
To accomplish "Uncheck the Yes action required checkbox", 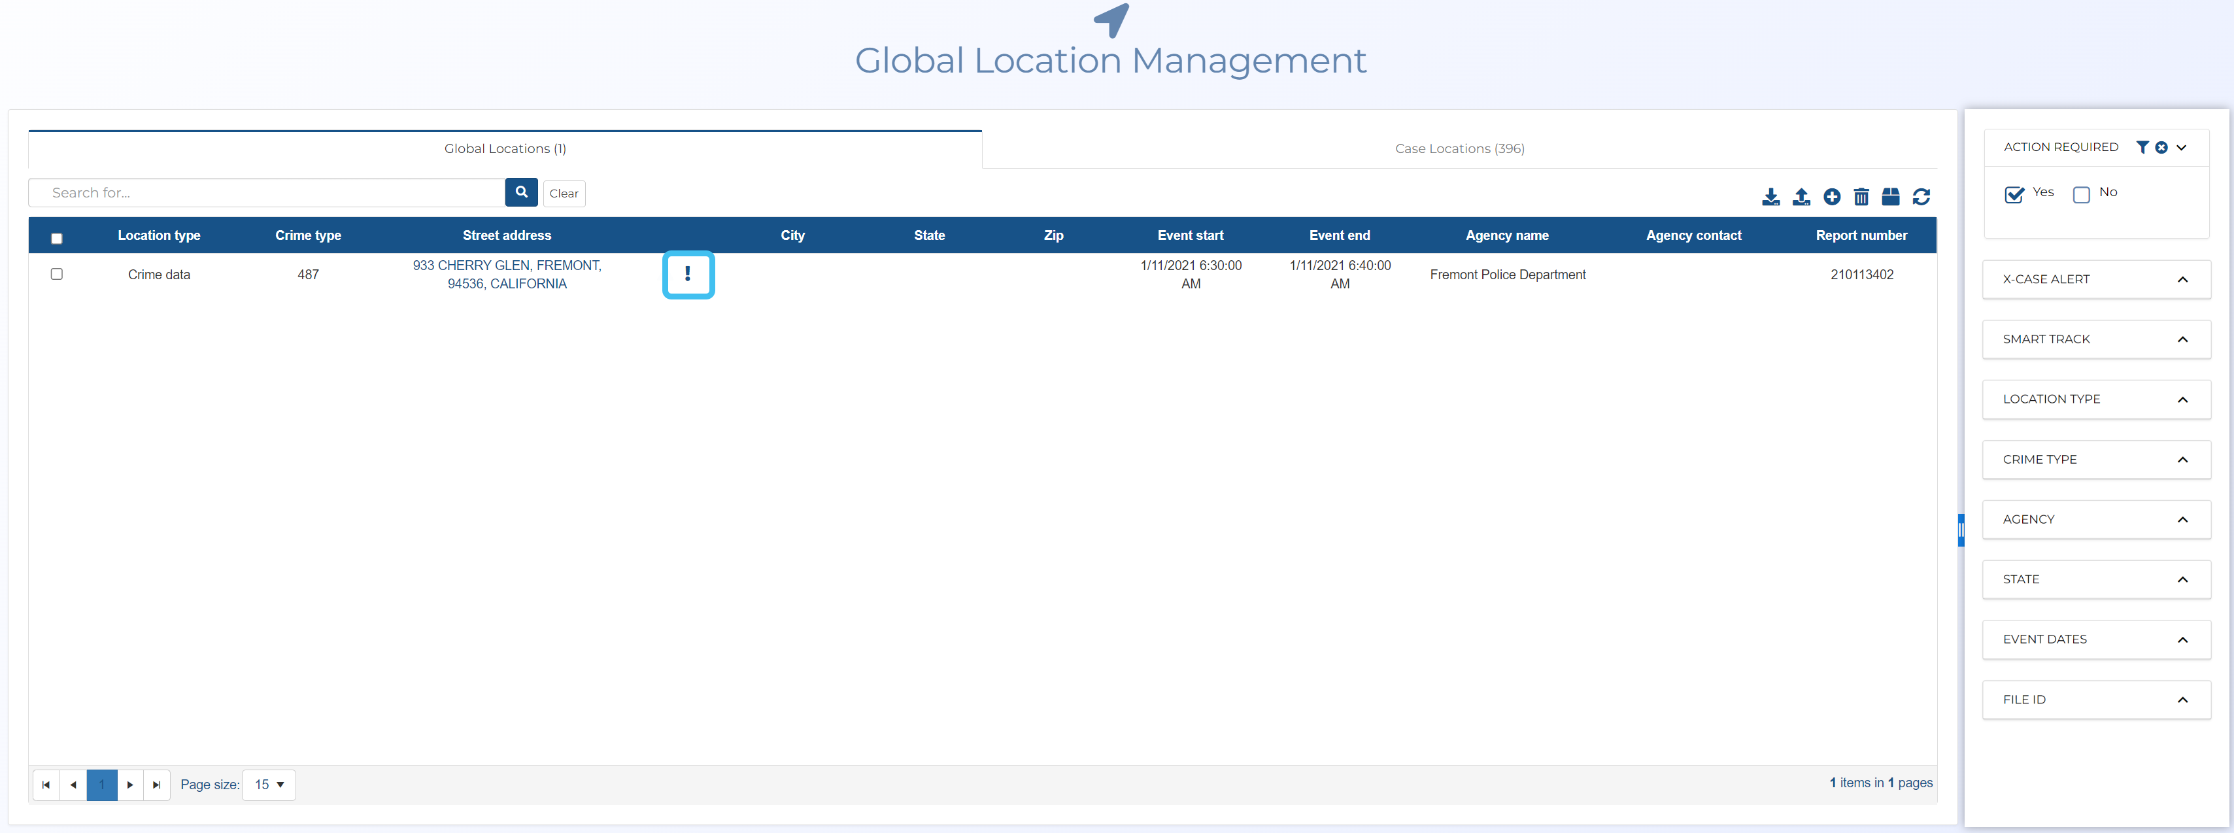I will click(x=2014, y=194).
